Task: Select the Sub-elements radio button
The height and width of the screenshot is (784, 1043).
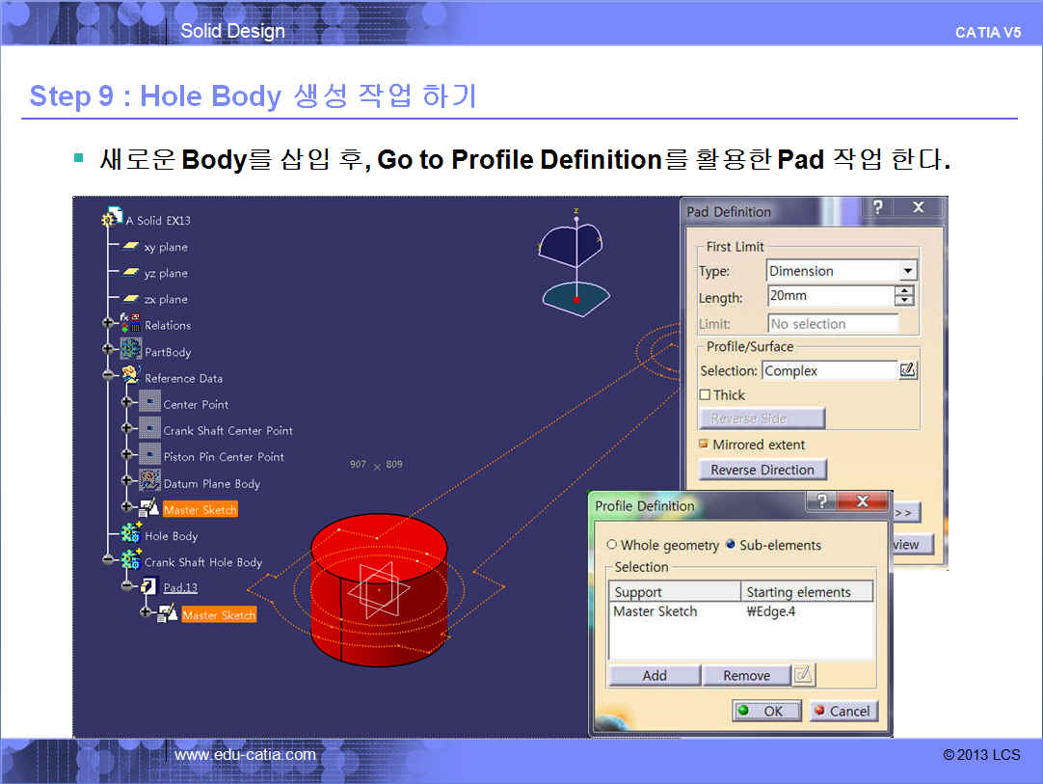Action: 731,545
